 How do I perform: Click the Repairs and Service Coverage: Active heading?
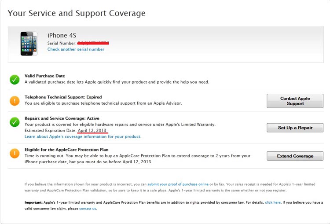click(x=62, y=118)
